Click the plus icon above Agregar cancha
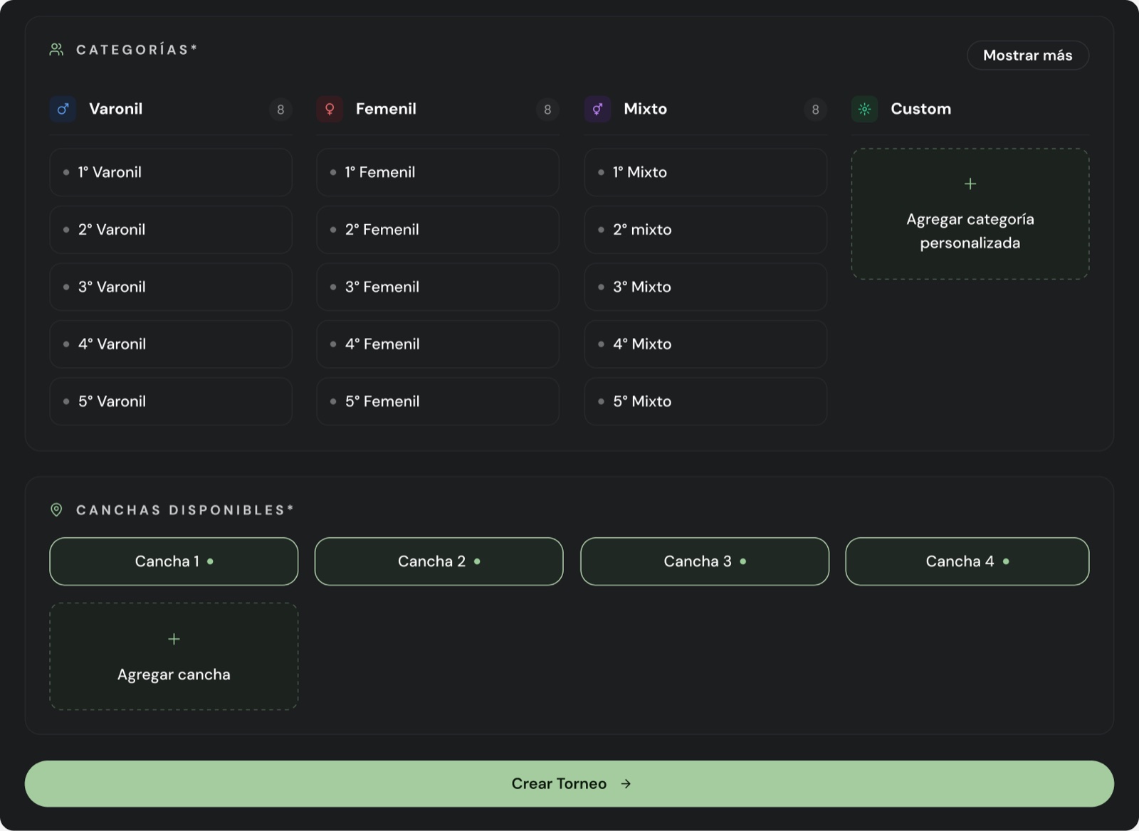The height and width of the screenshot is (831, 1139). (x=174, y=639)
